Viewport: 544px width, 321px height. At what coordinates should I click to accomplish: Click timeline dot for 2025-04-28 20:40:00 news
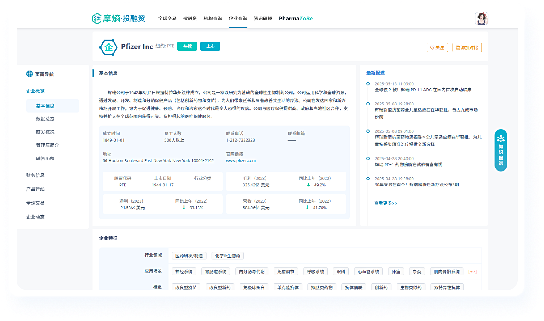click(x=368, y=158)
